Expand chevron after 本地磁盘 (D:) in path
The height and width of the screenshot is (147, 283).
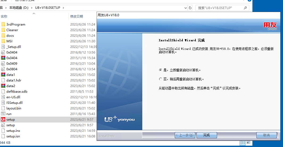click(32, 8)
